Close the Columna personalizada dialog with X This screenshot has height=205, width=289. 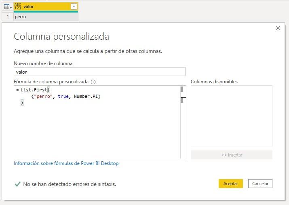(x=278, y=28)
